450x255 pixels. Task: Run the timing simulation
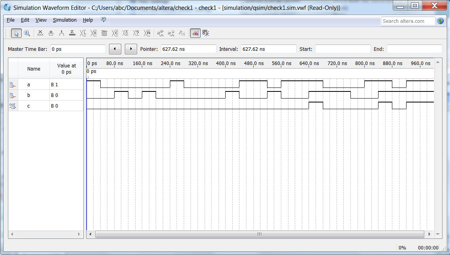(x=171, y=33)
